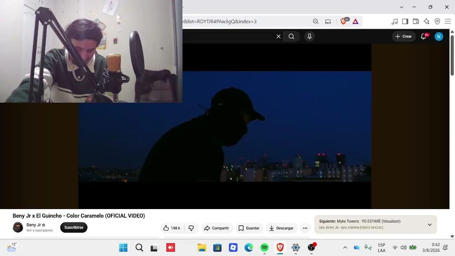Open the YouTube notifications bell
This screenshot has width=455, height=256.
424,36
